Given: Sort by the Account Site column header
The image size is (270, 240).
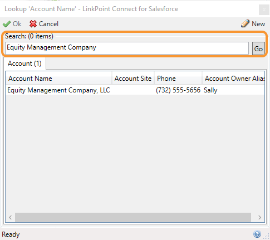Looking at the screenshot, I should [x=133, y=79].
